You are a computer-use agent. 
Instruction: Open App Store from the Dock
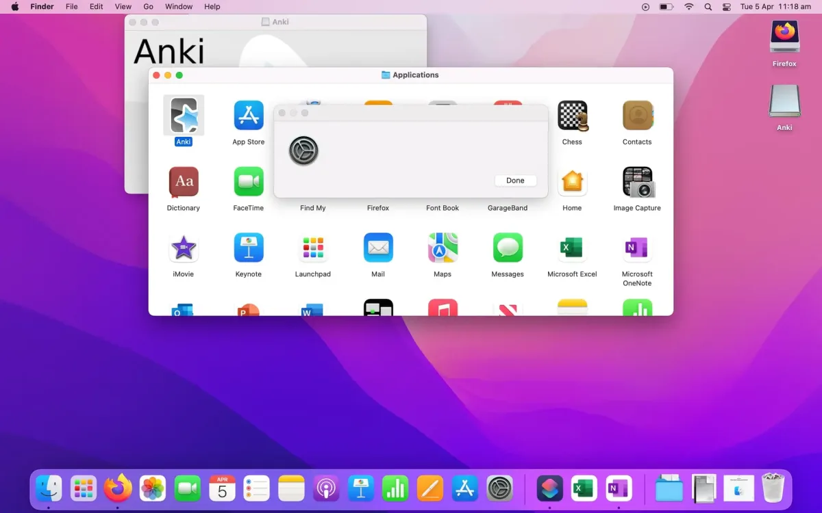click(465, 488)
